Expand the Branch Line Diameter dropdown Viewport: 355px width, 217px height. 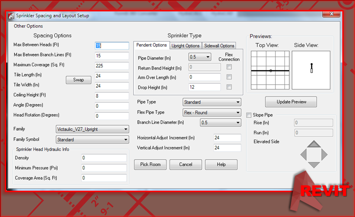pos(220,123)
